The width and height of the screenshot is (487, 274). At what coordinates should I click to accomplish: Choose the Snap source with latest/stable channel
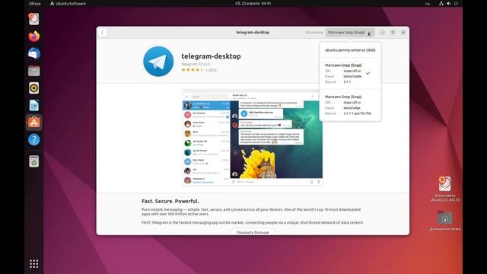(350, 73)
